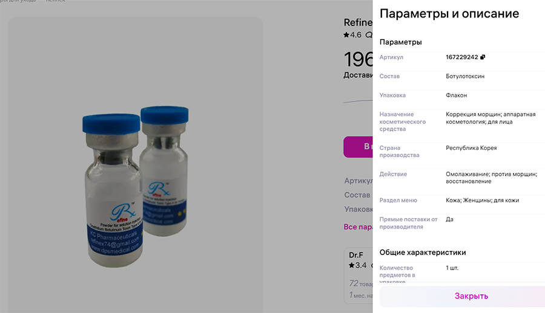Click the Refinex breadcrumb link

(x=56, y=1)
